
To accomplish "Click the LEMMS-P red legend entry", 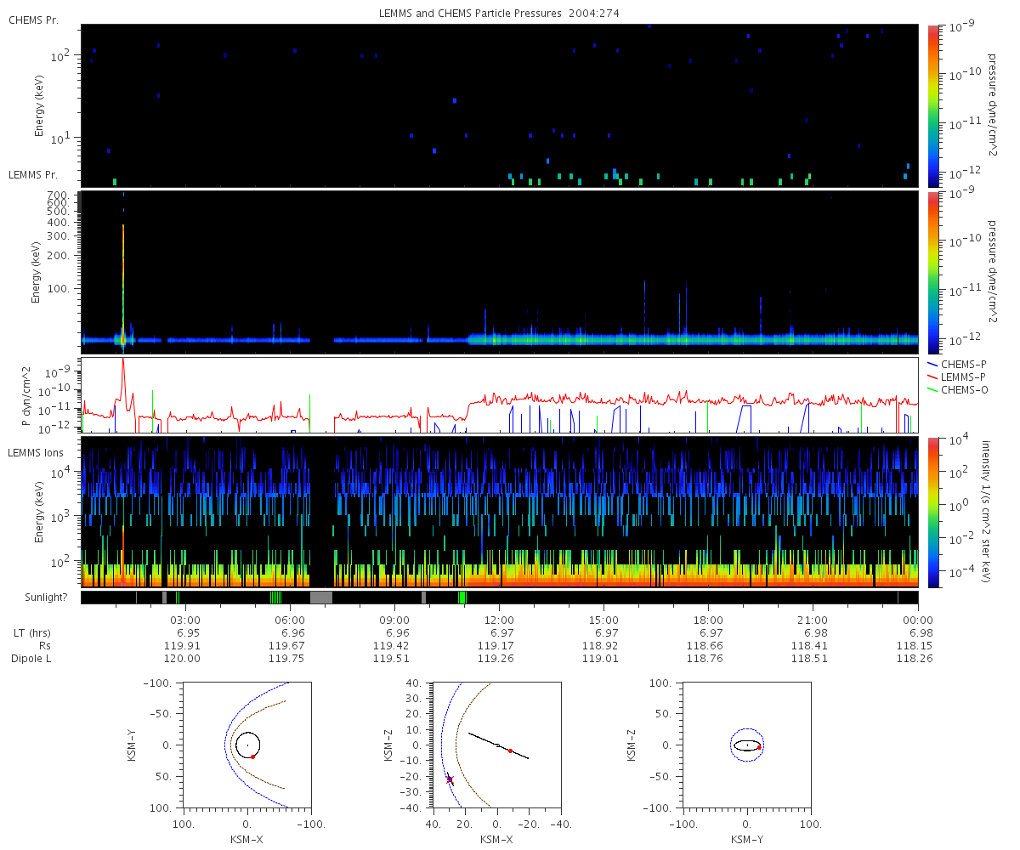I will coord(960,377).
